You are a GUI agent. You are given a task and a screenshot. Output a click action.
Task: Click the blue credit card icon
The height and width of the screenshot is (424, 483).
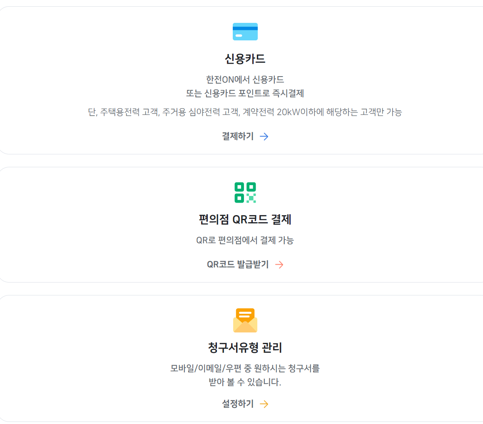coord(245,32)
